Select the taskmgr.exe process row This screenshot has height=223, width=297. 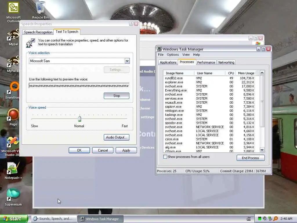(x=210, y=115)
